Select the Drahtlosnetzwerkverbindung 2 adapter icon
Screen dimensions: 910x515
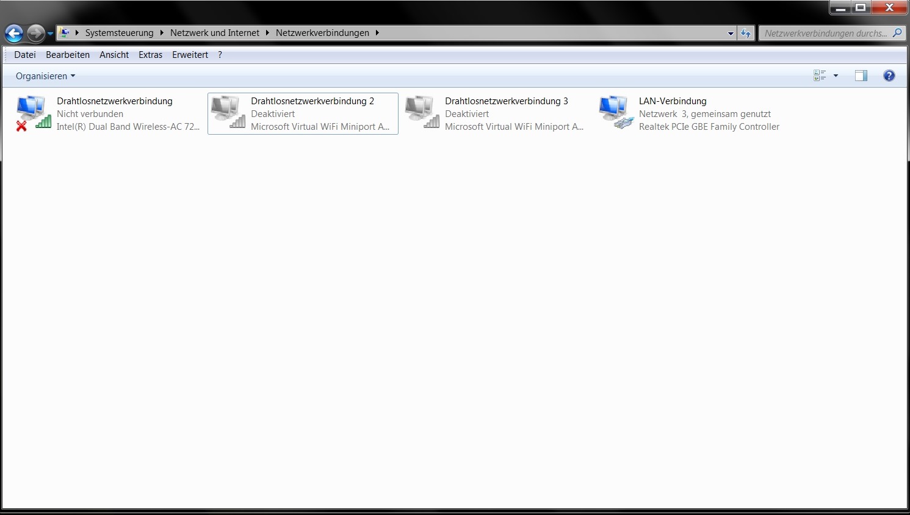[228, 112]
